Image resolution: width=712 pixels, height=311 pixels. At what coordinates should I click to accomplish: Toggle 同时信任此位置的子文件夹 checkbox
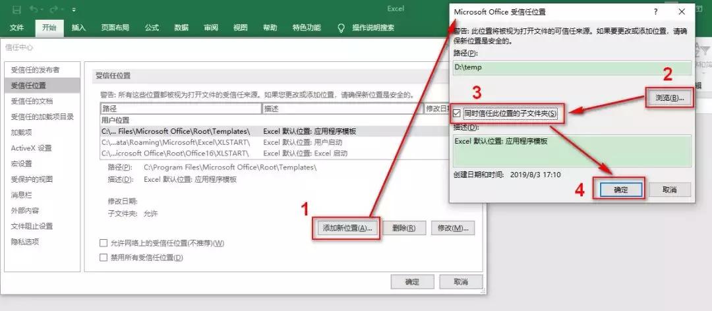[x=458, y=113]
